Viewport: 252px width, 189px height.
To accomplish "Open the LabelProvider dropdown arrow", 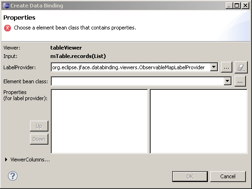I will pyautogui.click(x=214, y=67).
